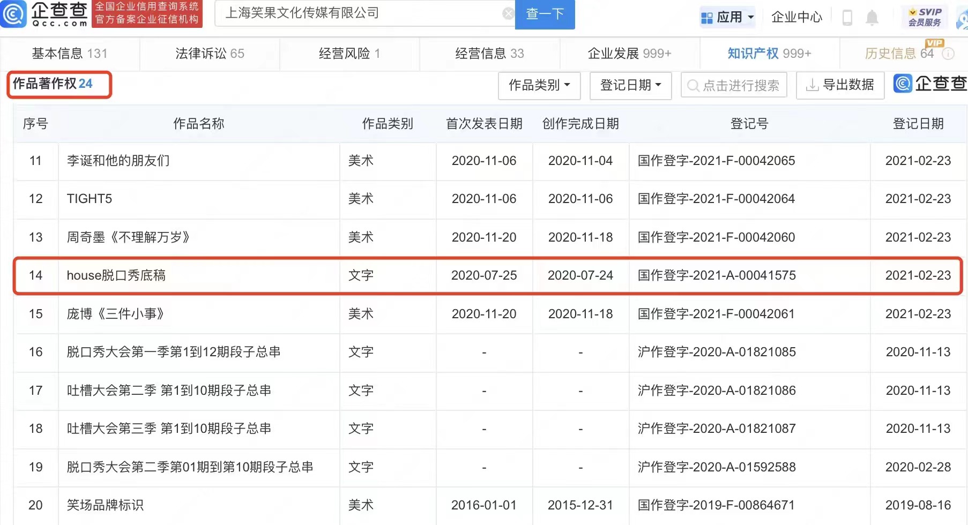The width and height of the screenshot is (968, 525).
Task: Click the 登记号 column header
Action: click(749, 124)
